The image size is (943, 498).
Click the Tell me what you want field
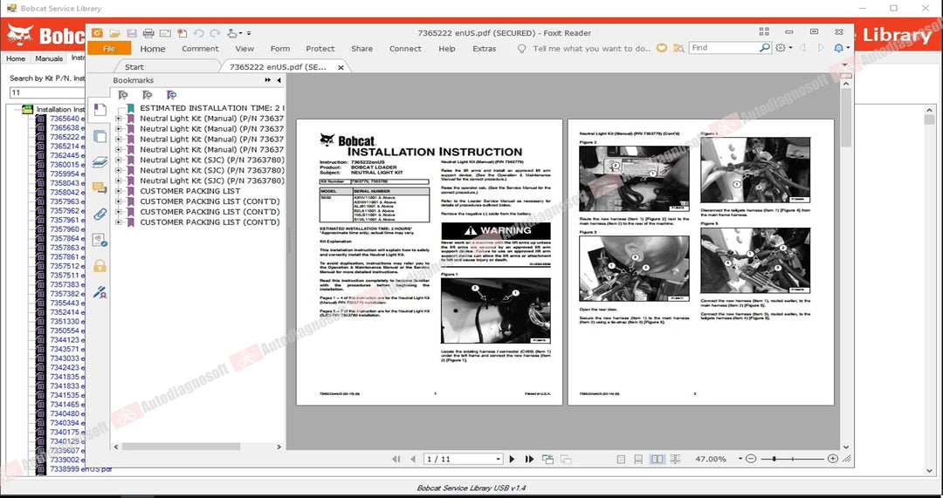click(x=591, y=49)
